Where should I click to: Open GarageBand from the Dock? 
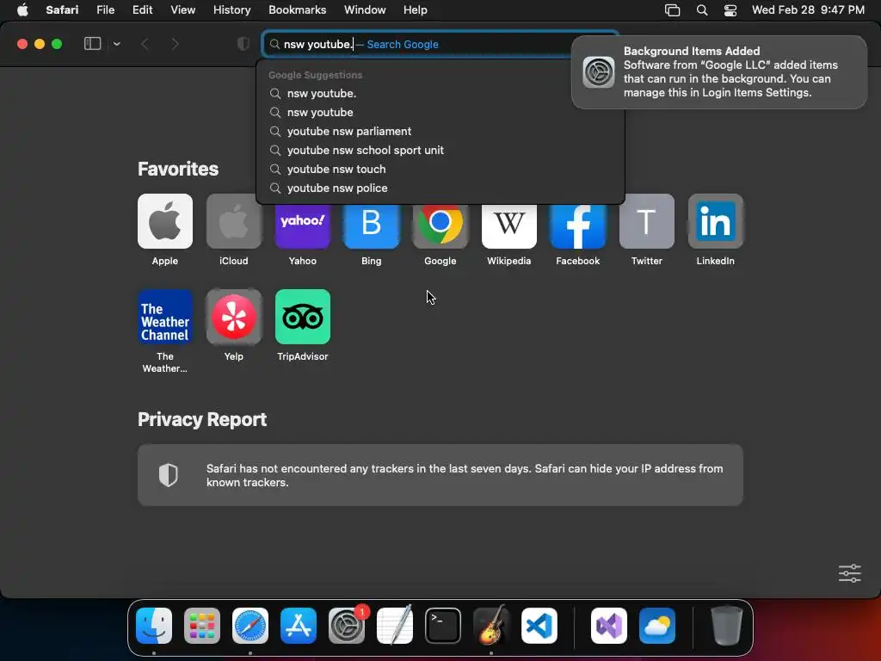coord(491,626)
